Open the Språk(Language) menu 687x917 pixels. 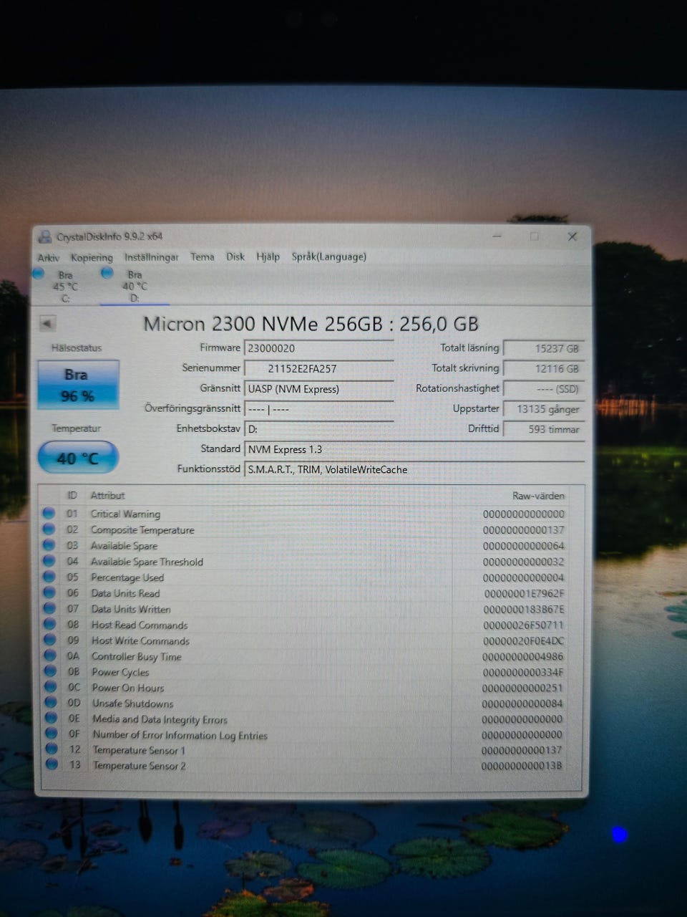coord(329,256)
